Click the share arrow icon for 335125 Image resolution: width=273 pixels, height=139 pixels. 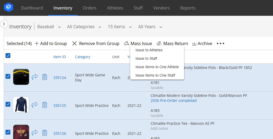tap(35, 105)
